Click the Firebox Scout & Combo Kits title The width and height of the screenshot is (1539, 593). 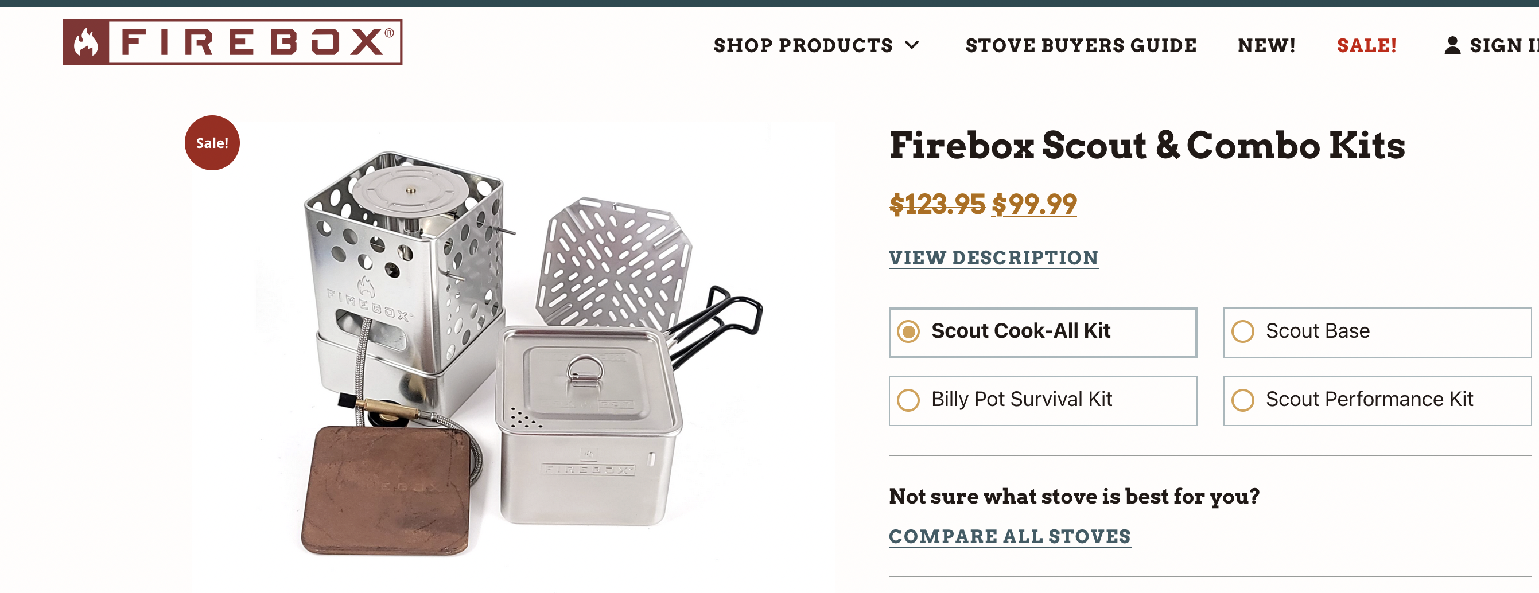coord(1147,146)
